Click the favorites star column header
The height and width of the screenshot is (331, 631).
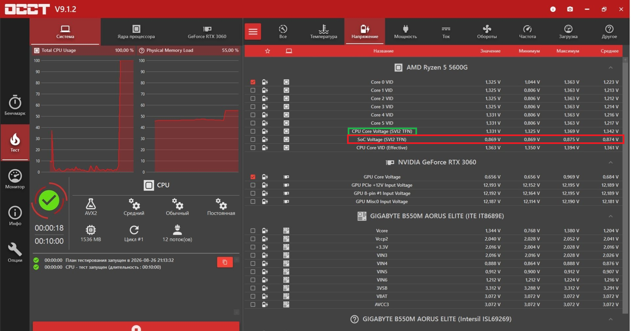coord(268,51)
